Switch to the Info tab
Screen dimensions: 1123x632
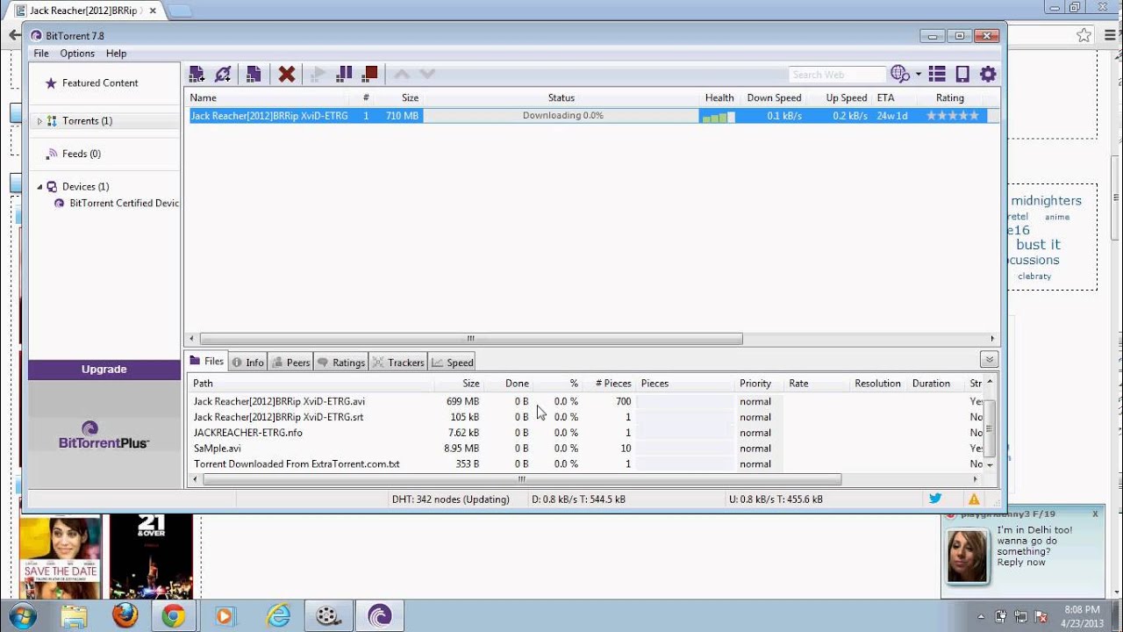tap(248, 363)
